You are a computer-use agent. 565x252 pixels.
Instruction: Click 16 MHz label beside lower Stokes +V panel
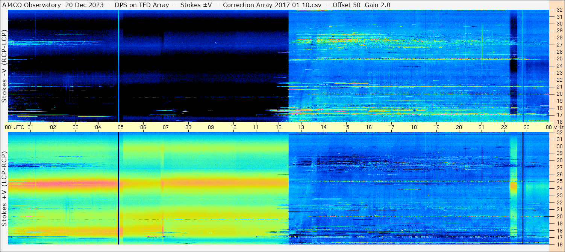(559, 244)
